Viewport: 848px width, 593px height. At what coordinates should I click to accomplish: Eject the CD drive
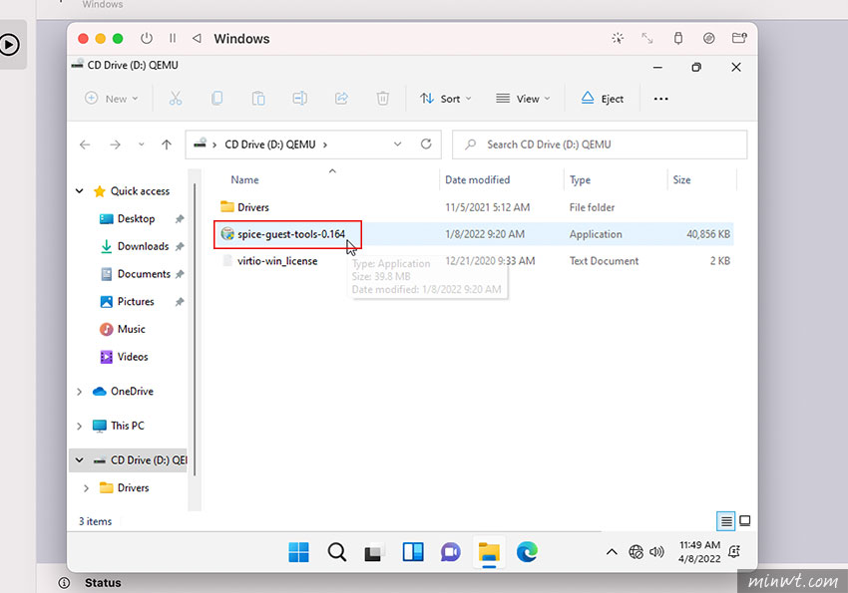pyautogui.click(x=602, y=99)
